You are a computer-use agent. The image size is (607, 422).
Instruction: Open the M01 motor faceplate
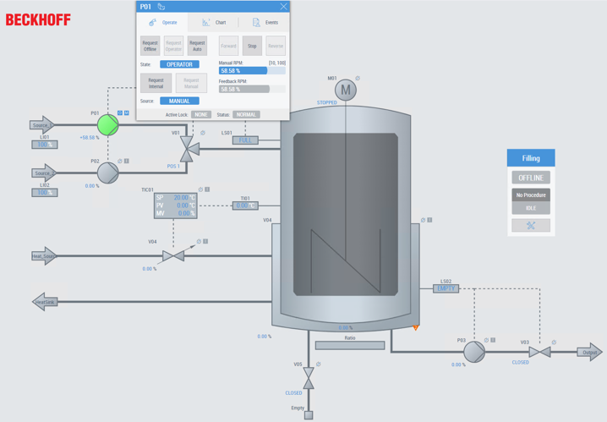point(345,90)
